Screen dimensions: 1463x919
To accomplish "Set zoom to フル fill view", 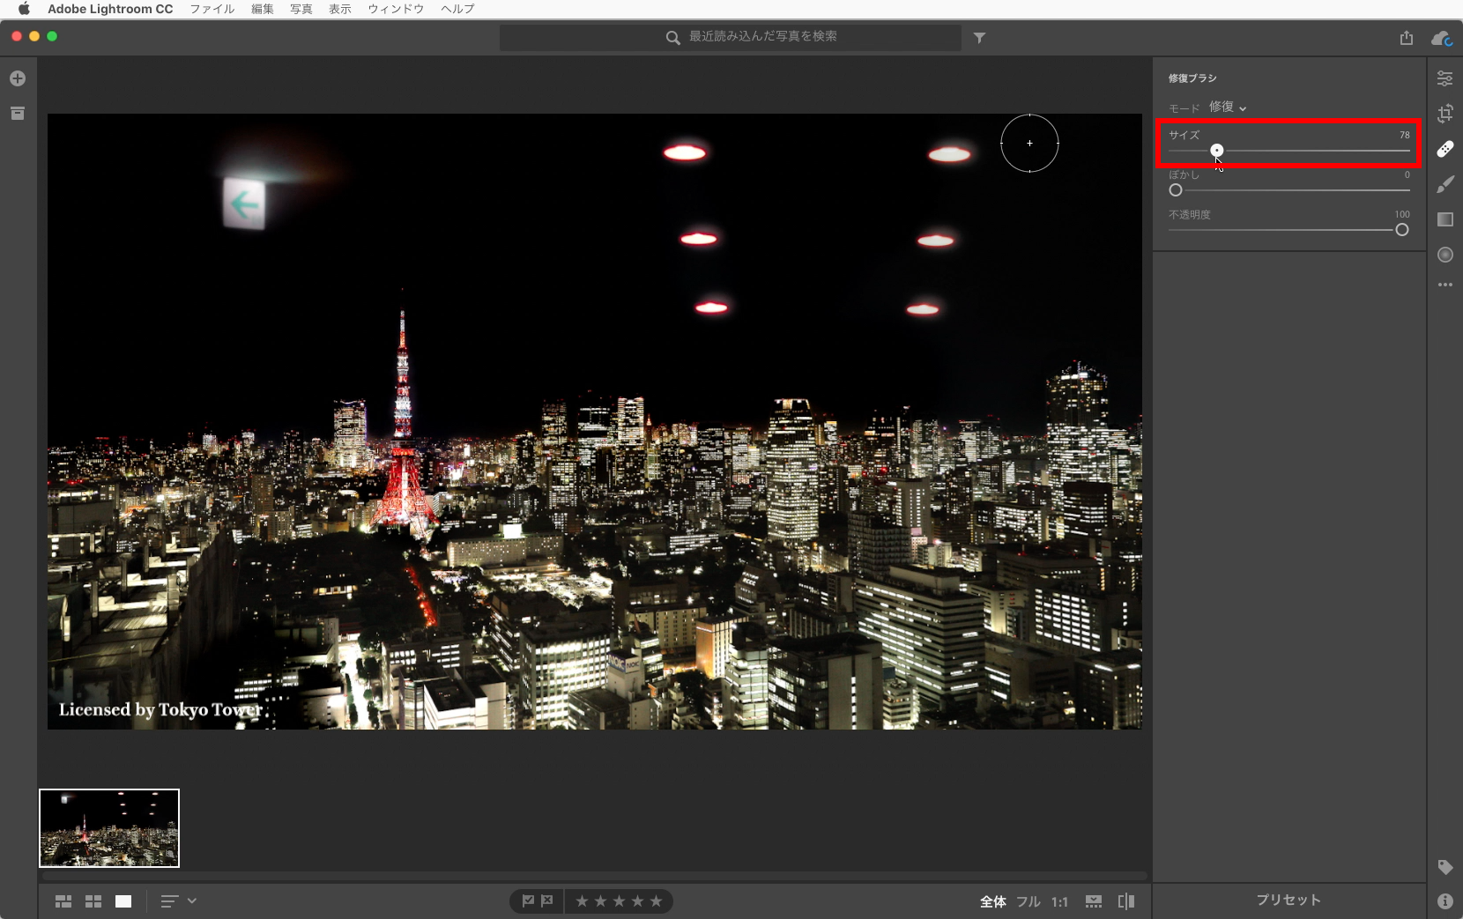I will point(1029,901).
